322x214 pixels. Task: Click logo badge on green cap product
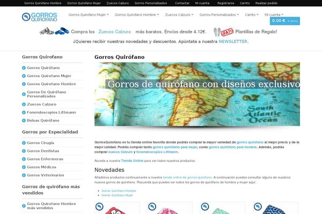(205, 207)
